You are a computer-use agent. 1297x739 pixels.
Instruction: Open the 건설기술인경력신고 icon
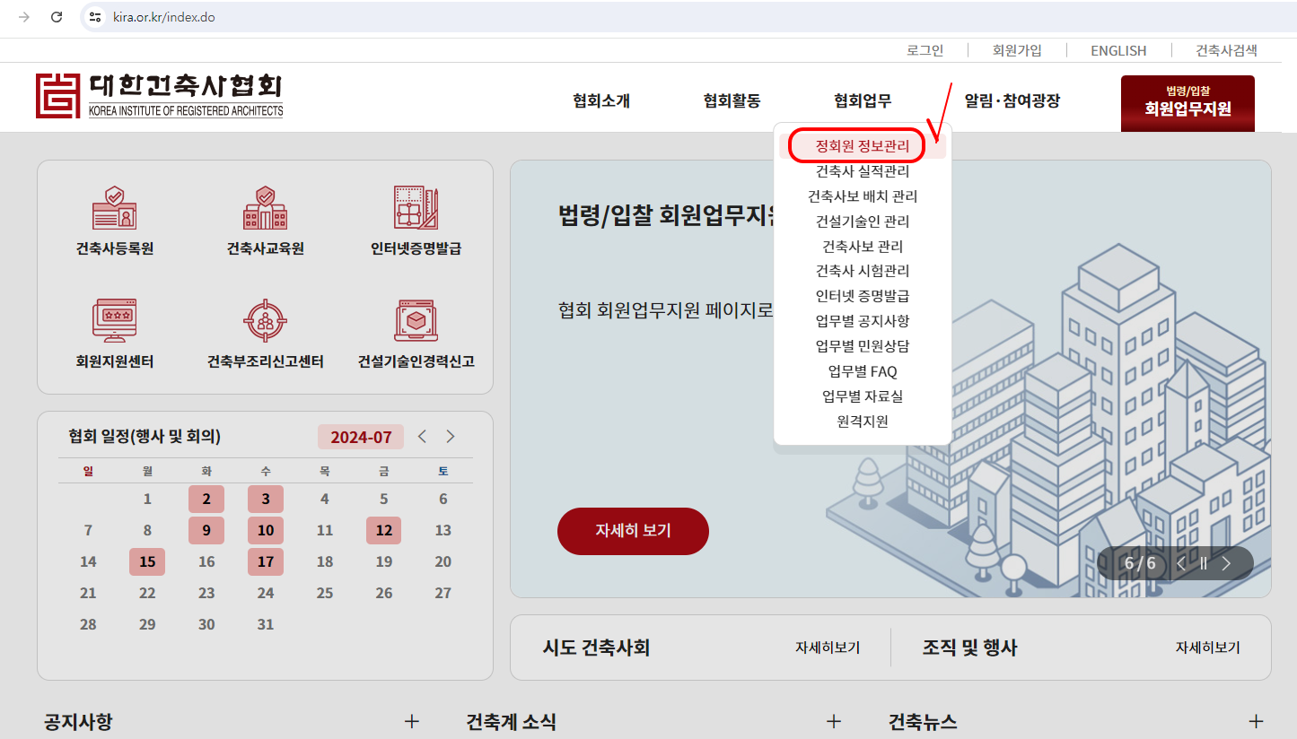tap(414, 332)
